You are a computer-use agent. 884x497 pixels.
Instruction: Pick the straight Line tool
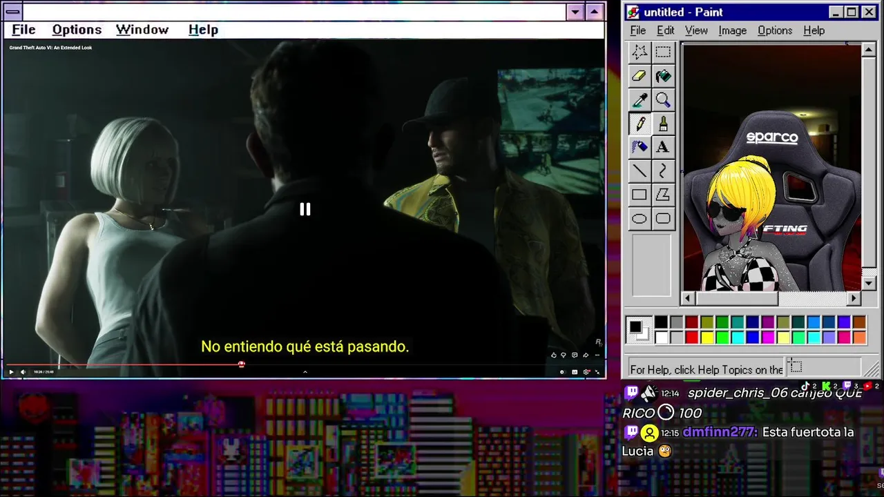coord(640,171)
